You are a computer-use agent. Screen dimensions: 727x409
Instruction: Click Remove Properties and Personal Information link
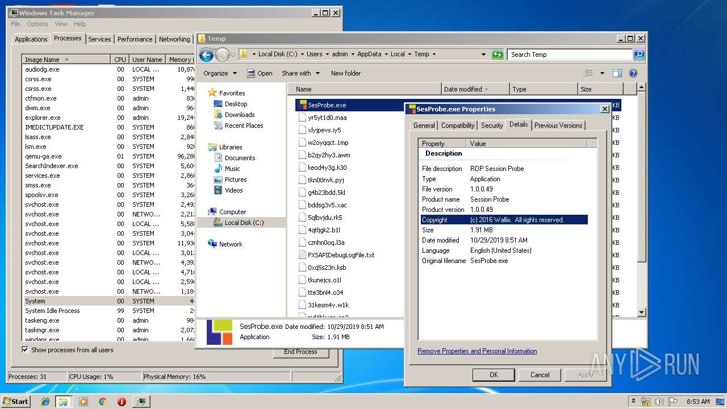(477, 351)
